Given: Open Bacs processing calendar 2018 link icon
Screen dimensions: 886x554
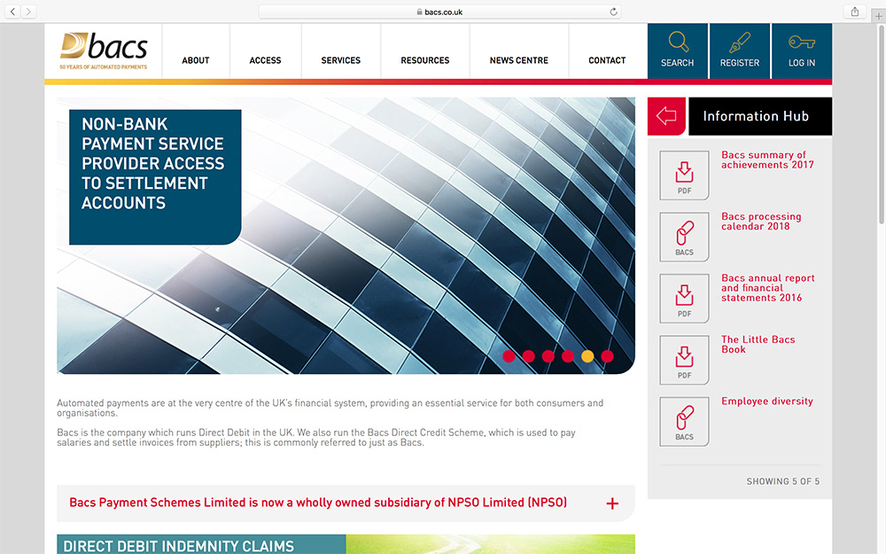Looking at the screenshot, I should pos(684,237).
